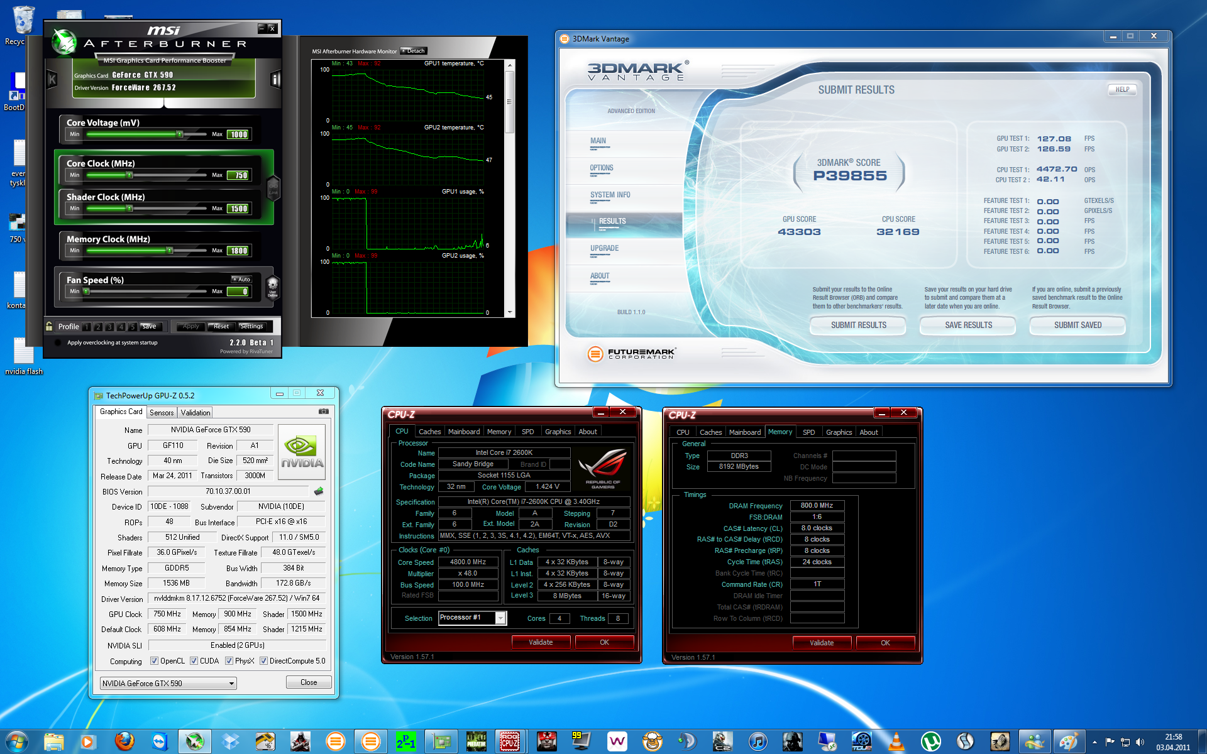Open the Afterburner information (i) panel

coord(275,79)
